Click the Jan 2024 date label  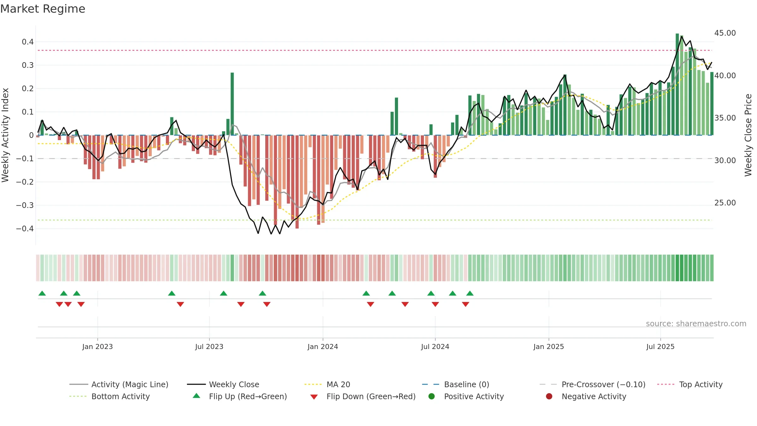[323, 346]
